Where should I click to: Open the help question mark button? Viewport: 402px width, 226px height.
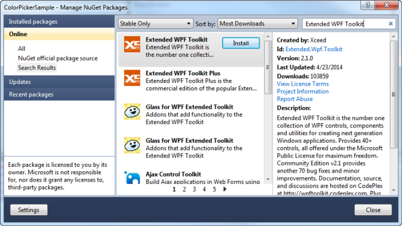point(368,5)
